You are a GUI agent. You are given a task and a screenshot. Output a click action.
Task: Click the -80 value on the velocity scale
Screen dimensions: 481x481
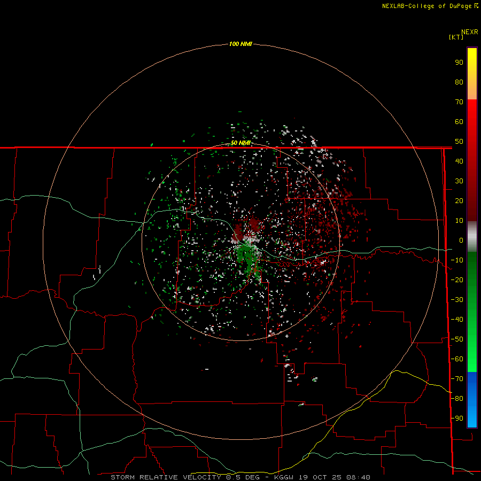[x=457, y=399]
